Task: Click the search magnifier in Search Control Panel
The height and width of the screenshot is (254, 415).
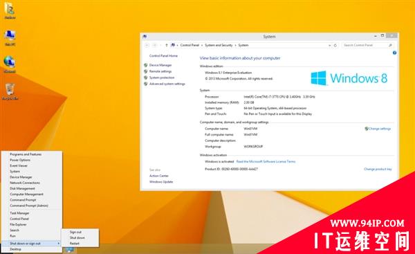Action: pos(390,45)
